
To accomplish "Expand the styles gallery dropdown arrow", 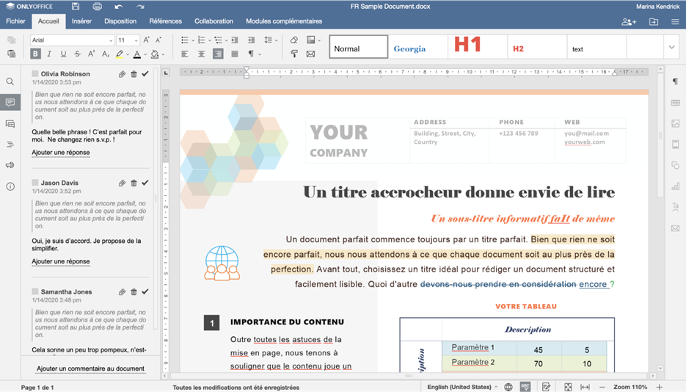I will tap(671, 48).
